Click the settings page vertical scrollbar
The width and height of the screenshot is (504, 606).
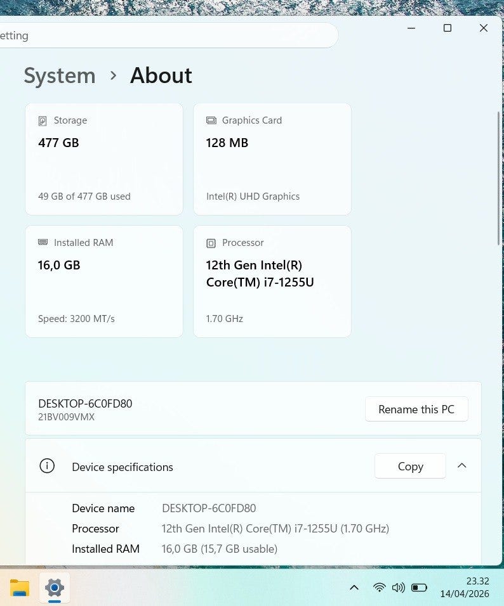[499, 177]
